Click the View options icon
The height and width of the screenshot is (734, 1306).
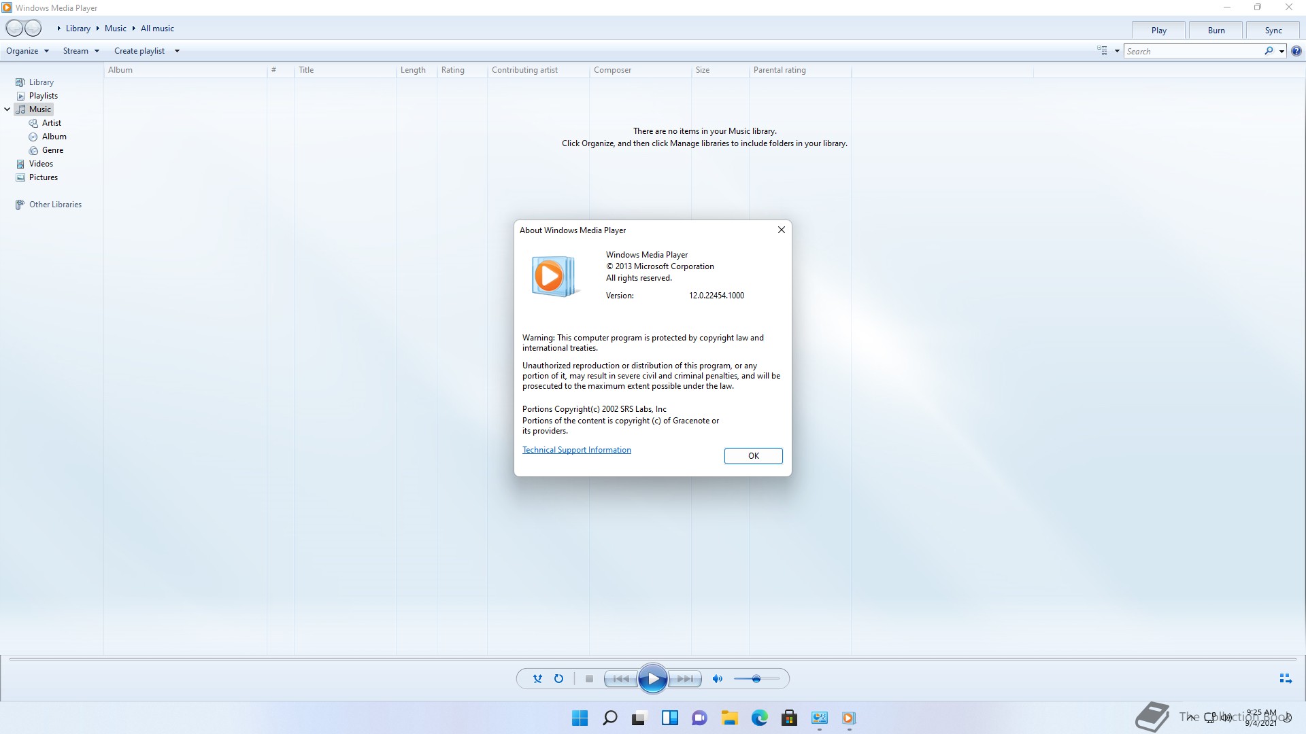tap(1103, 51)
